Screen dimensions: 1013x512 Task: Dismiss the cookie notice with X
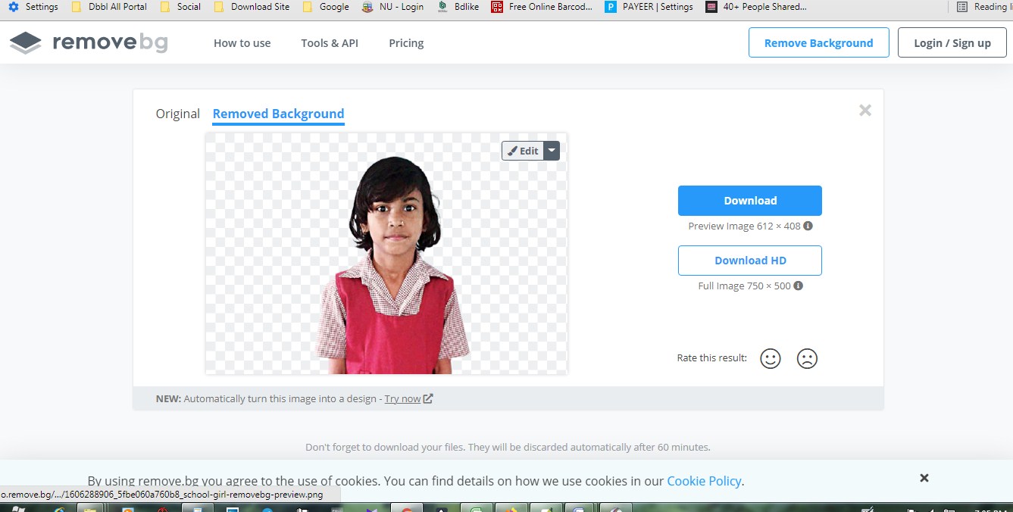pyautogui.click(x=924, y=478)
